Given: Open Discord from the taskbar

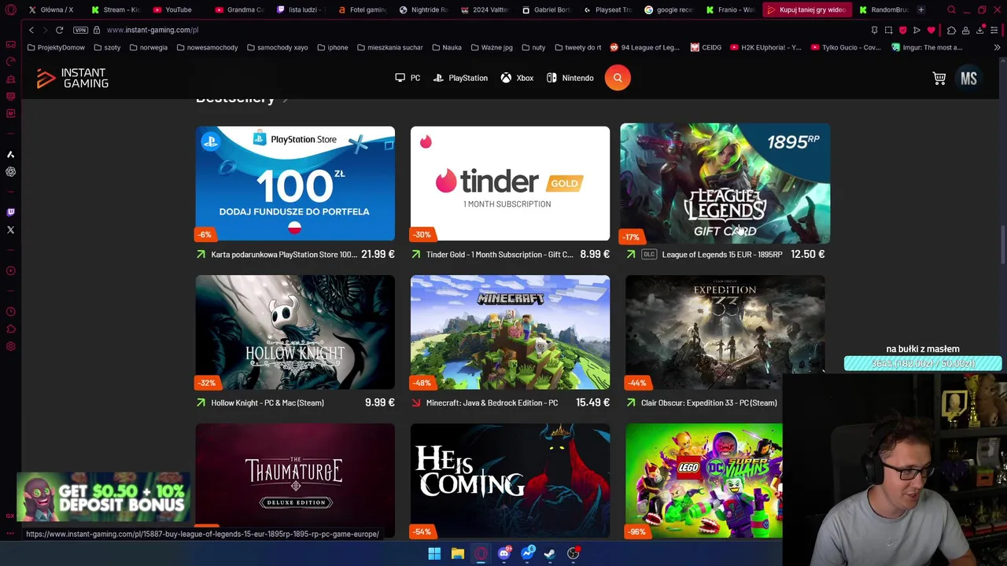Looking at the screenshot, I should [503, 553].
